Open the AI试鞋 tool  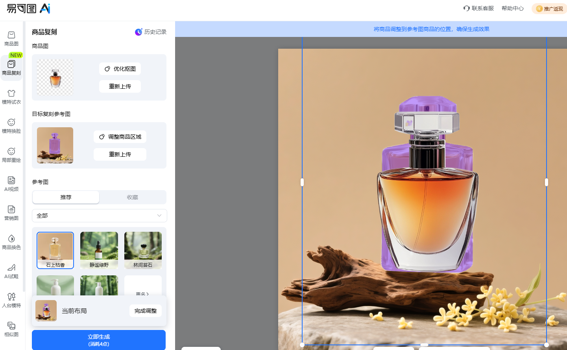[11, 271]
